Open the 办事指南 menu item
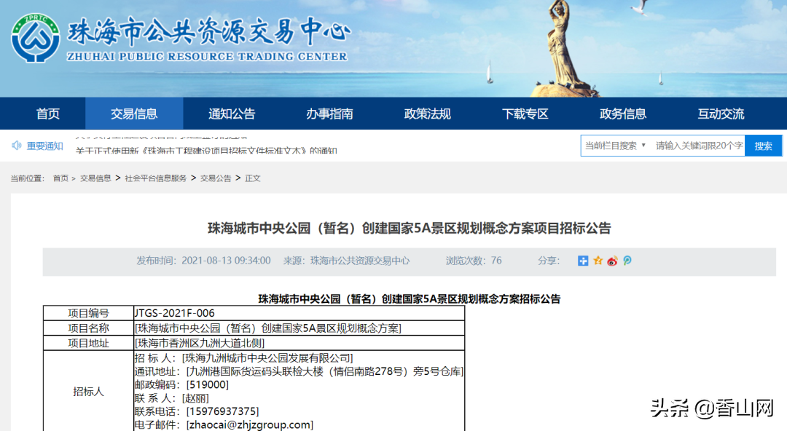The height and width of the screenshot is (431, 787). [330, 114]
